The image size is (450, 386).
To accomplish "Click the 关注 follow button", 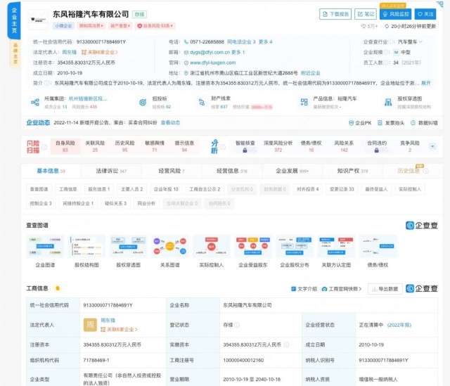I will 425,14.
